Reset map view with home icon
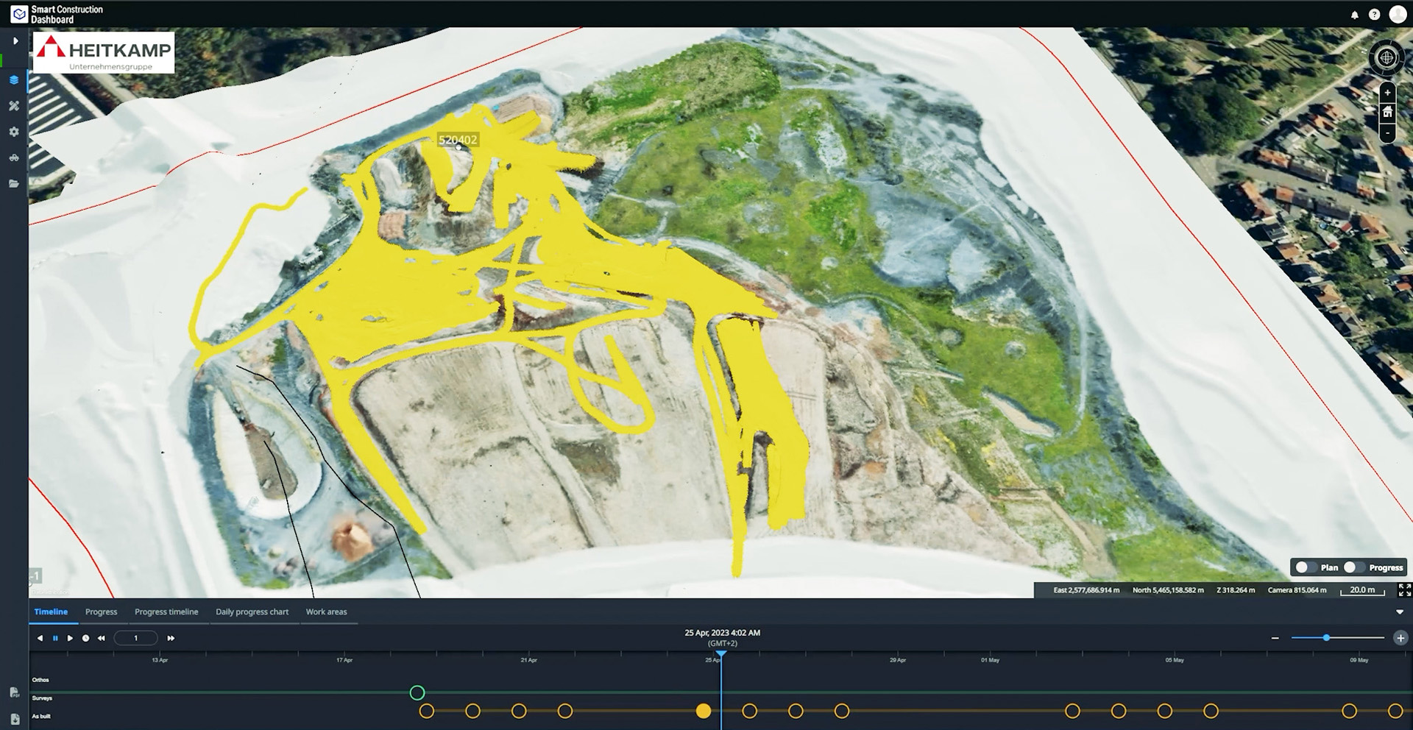Image resolution: width=1413 pixels, height=730 pixels. [1387, 113]
